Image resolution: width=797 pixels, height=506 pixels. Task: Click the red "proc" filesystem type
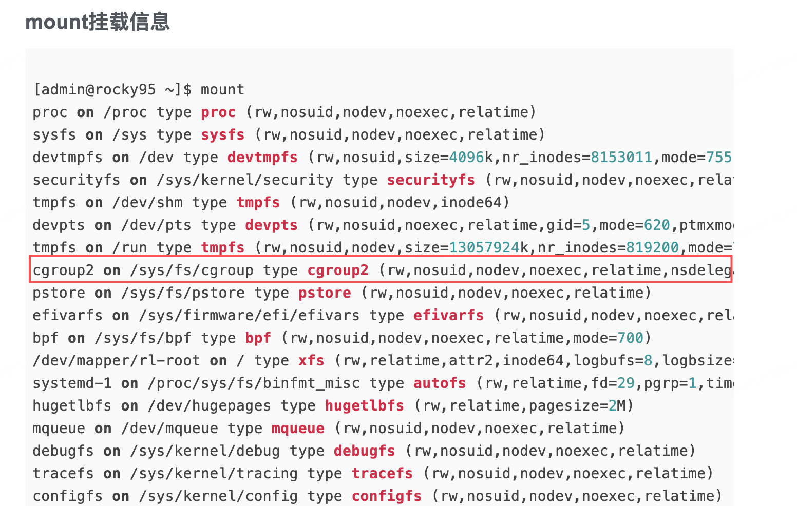[x=218, y=112]
